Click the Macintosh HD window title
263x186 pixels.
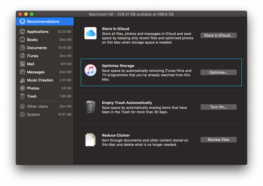[x=131, y=14]
